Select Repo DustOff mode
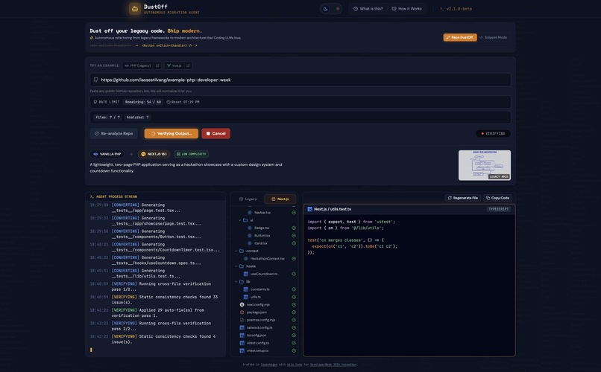Viewport: 601px width, 372px height. tap(460, 37)
